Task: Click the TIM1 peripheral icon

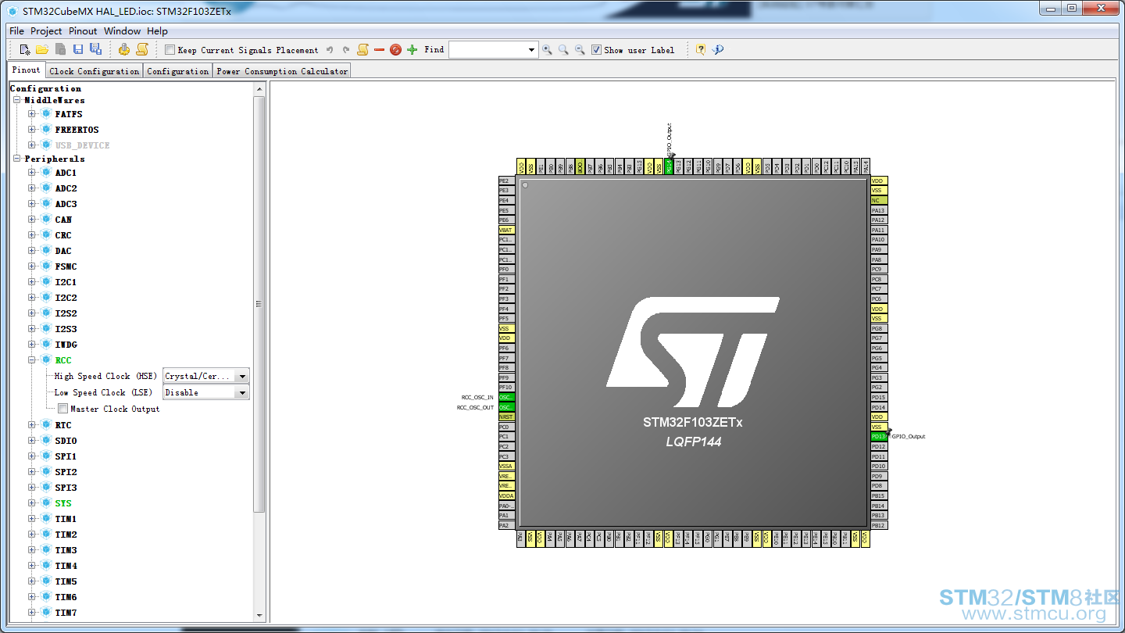Action: pos(46,519)
